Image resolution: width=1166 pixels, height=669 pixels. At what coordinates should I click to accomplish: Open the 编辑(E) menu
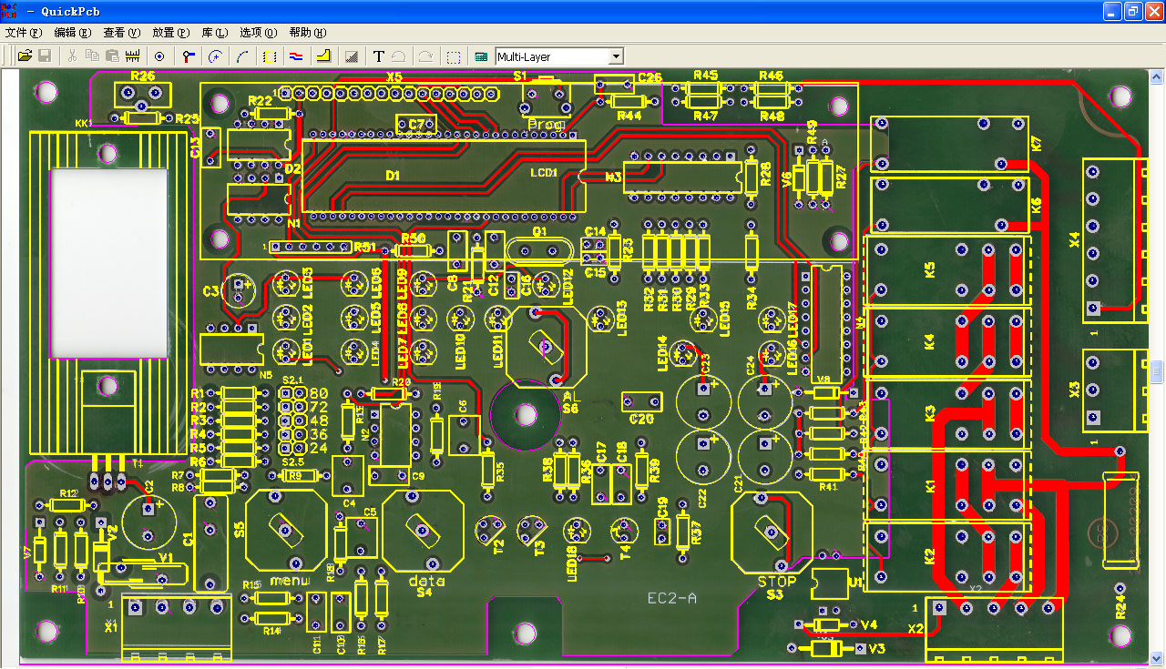point(73,32)
